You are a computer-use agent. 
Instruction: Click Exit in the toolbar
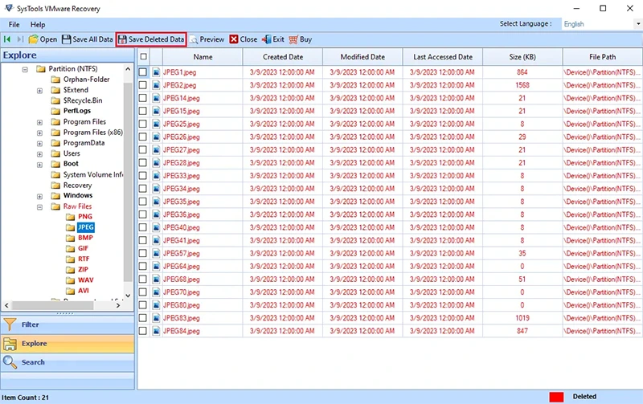pyautogui.click(x=272, y=39)
